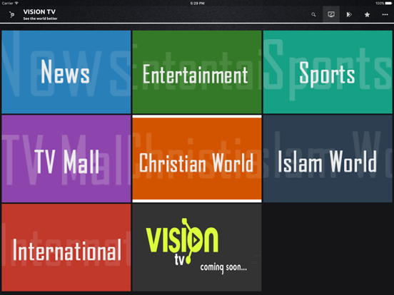Tap the 'See the world better' tagline
Image resolution: width=394 pixels, height=295 pixels.
pyautogui.click(x=40, y=19)
